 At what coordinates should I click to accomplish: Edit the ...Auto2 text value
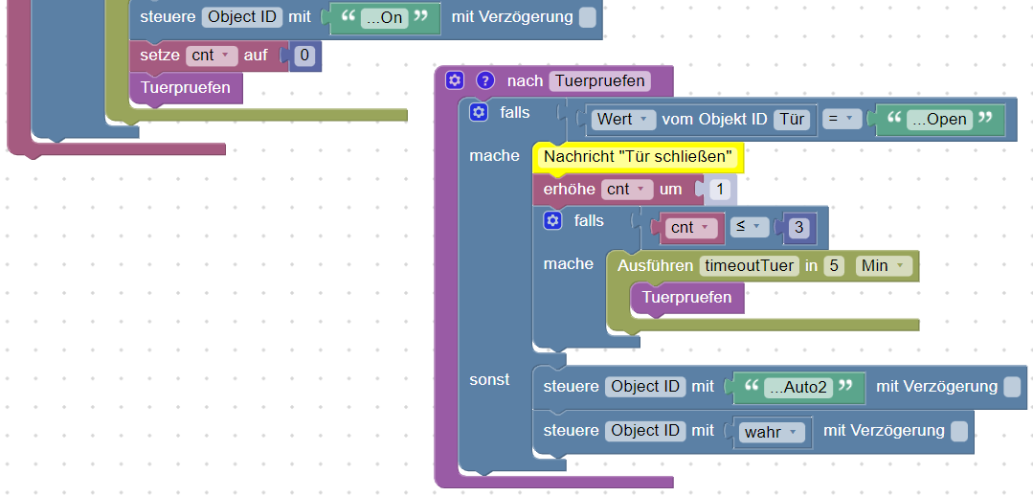coord(797,387)
